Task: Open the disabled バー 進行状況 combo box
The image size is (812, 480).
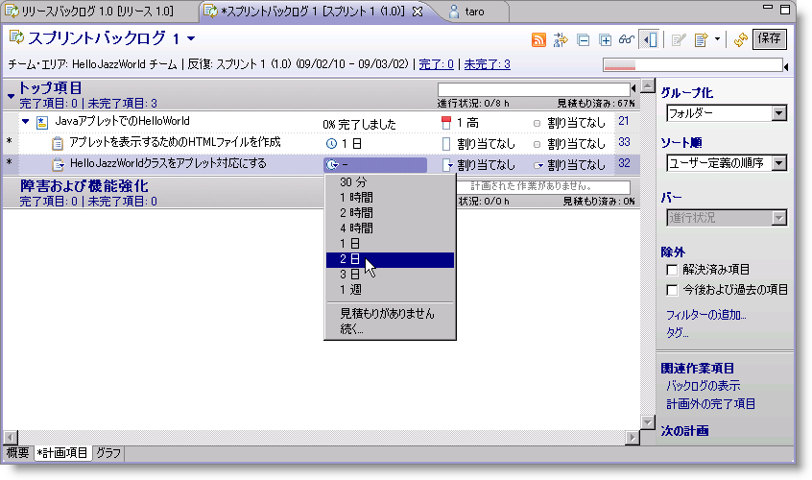Action: (727, 218)
